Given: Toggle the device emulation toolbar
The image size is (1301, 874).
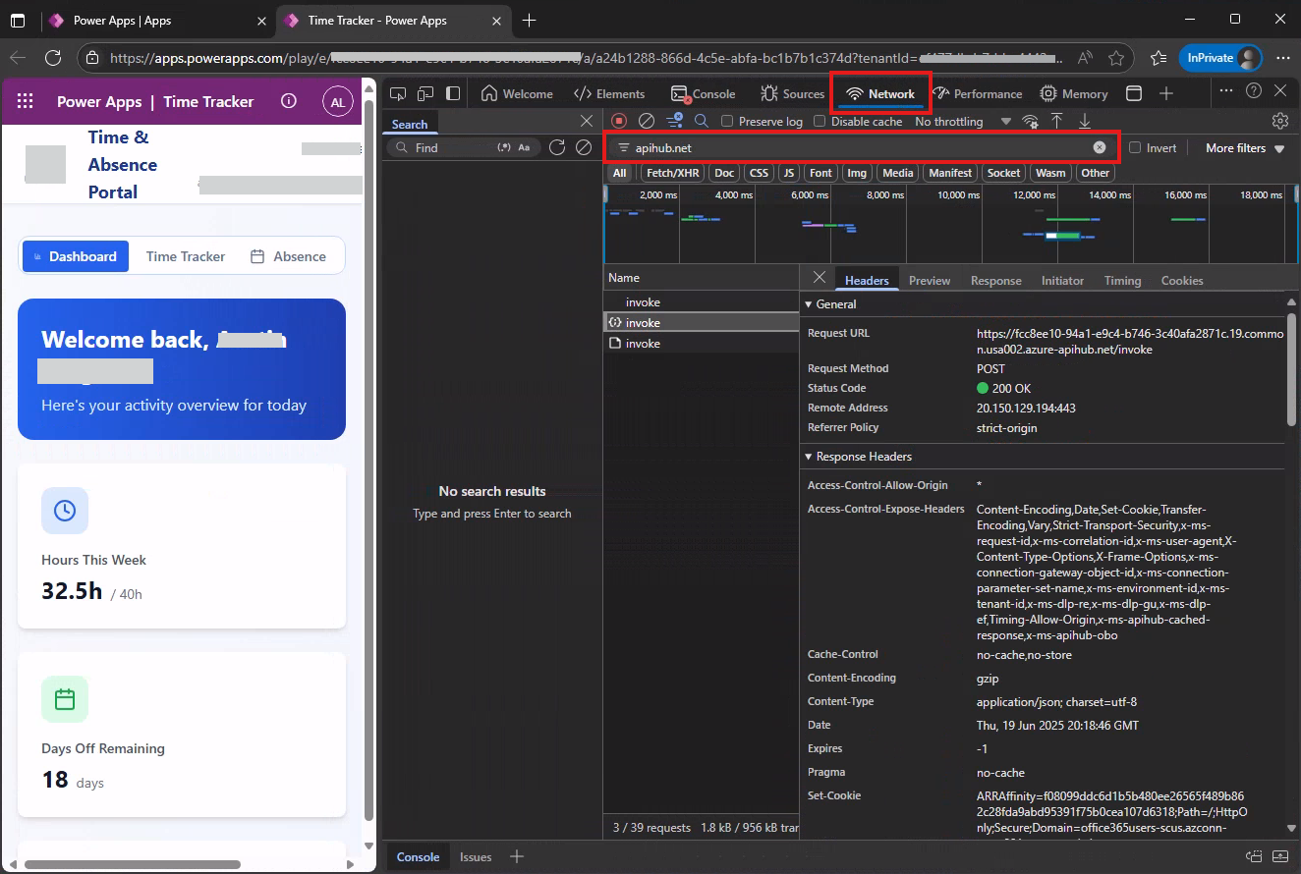Looking at the screenshot, I should tap(424, 92).
